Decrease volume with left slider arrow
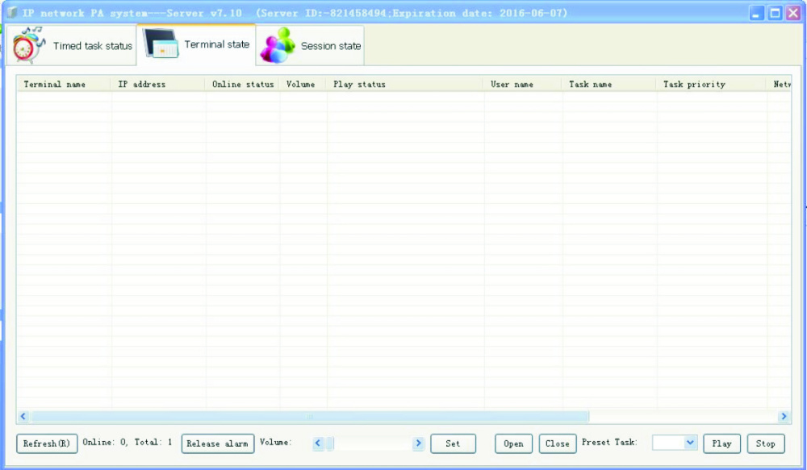This screenshot has width=807, height=470. 318,443
